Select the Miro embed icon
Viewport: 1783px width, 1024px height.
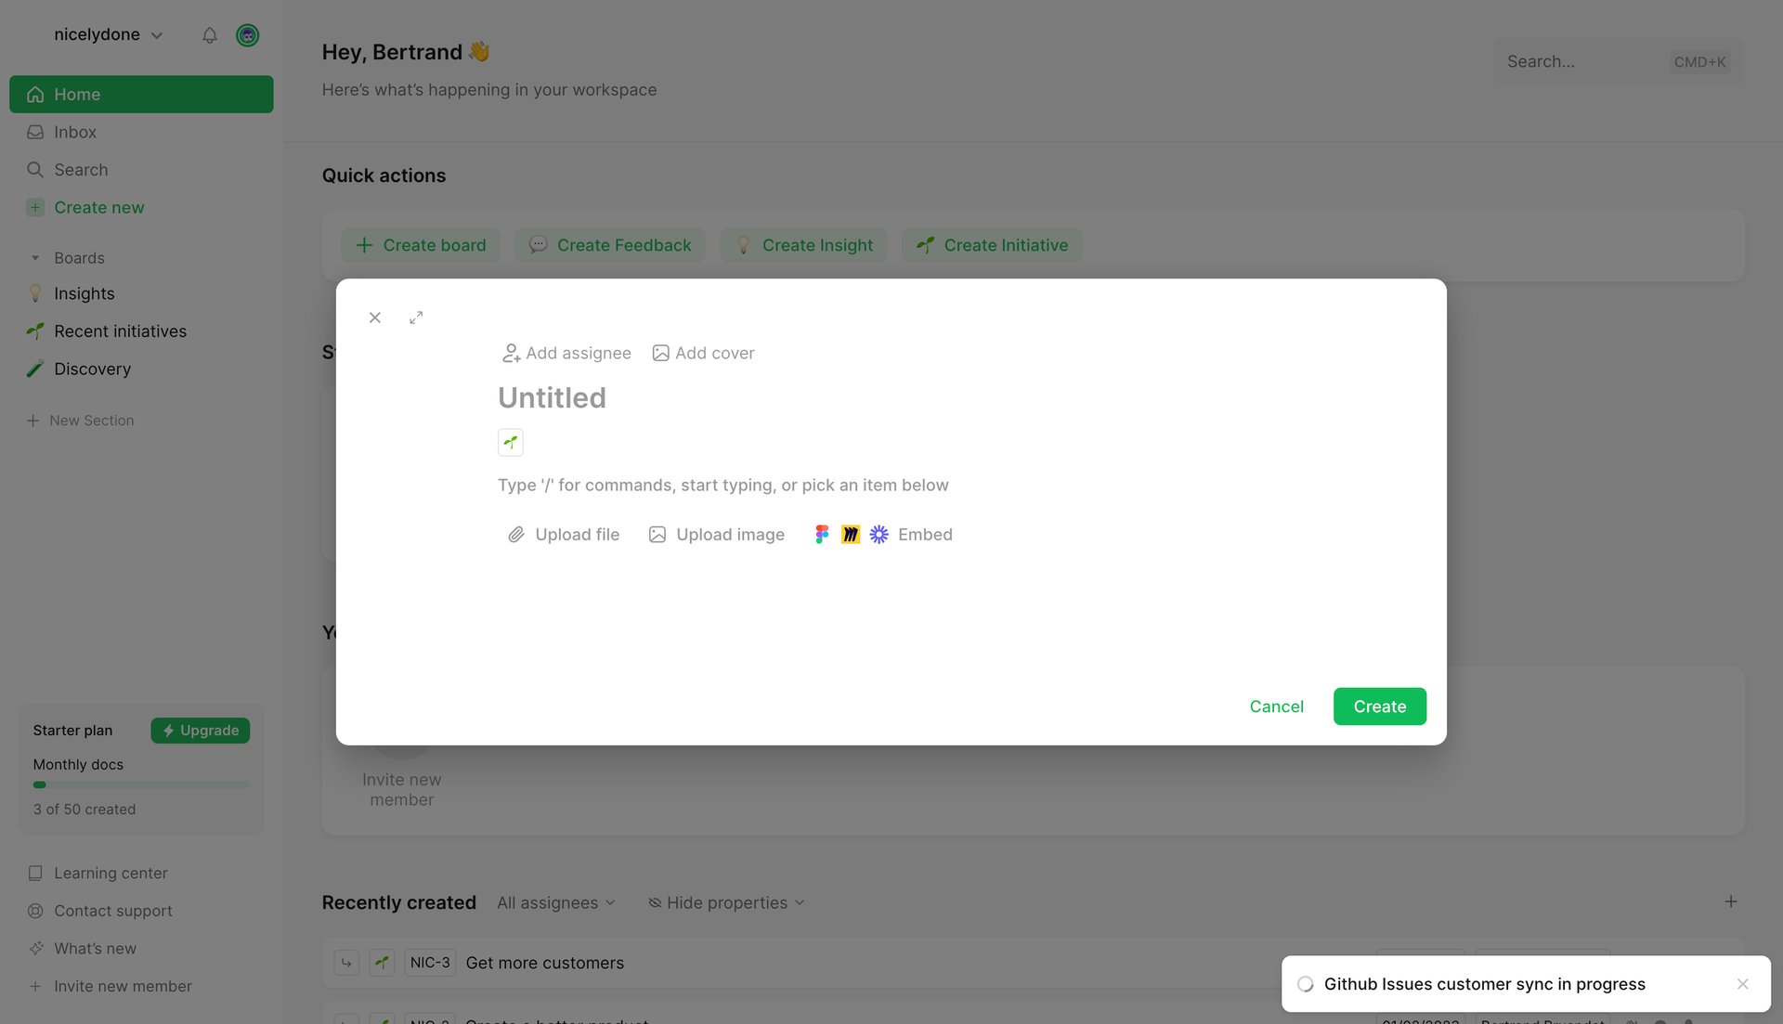coord(850,534)
